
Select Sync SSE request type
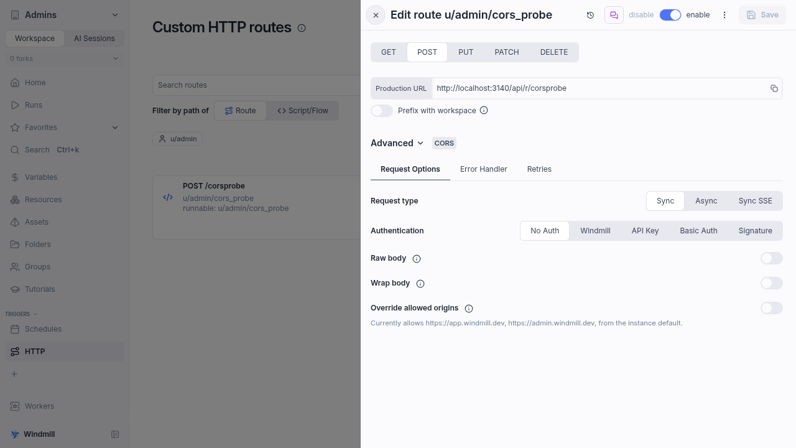tap(756, 201)
